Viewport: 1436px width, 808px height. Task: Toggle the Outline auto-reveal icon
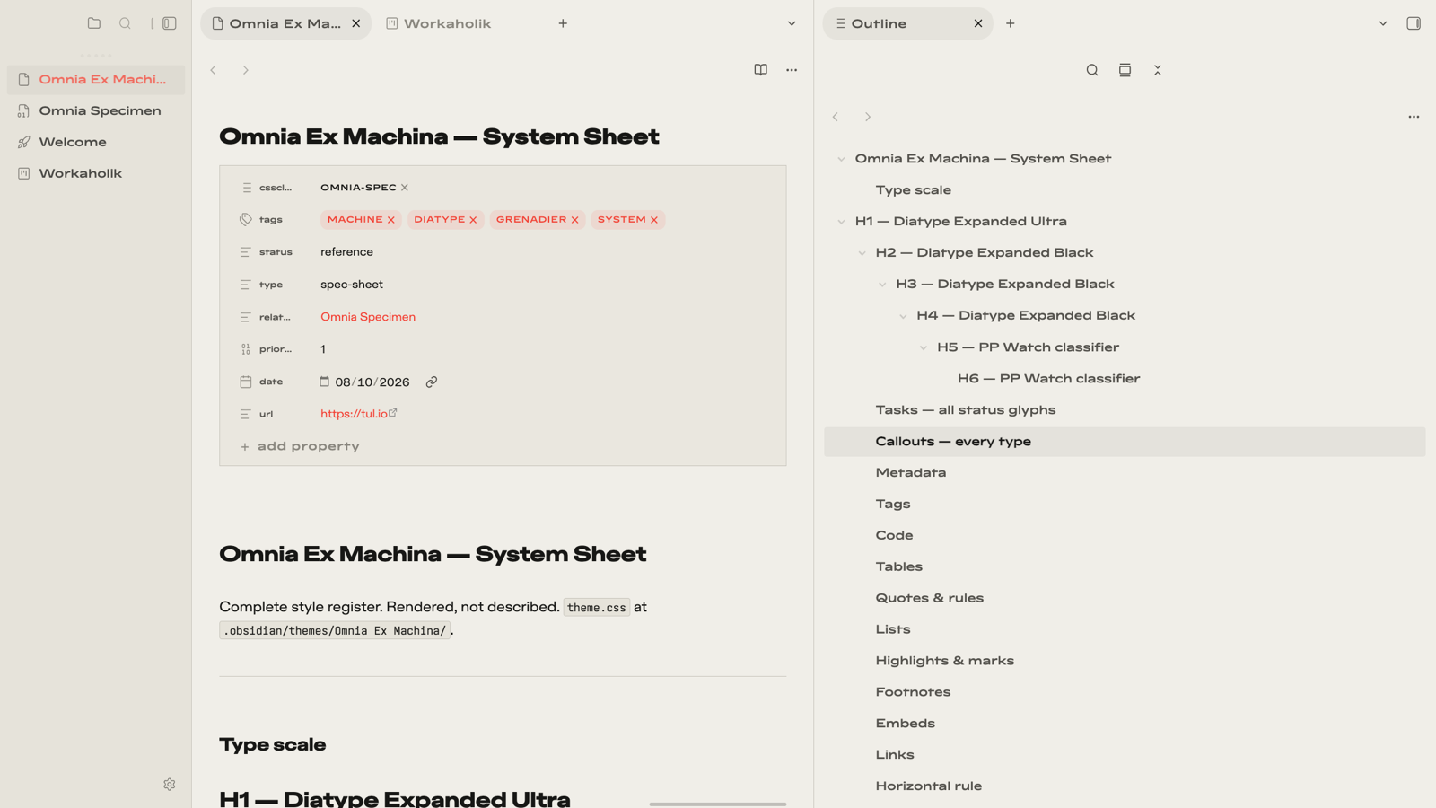(1125, 70)
